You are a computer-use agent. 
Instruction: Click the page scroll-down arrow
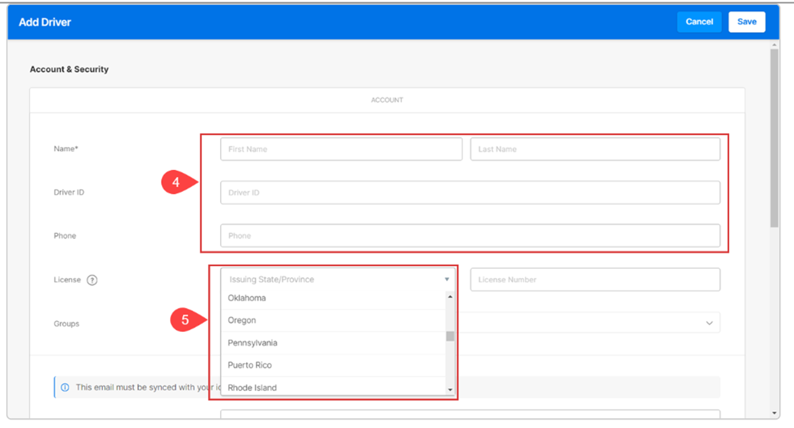coord(774,413)
